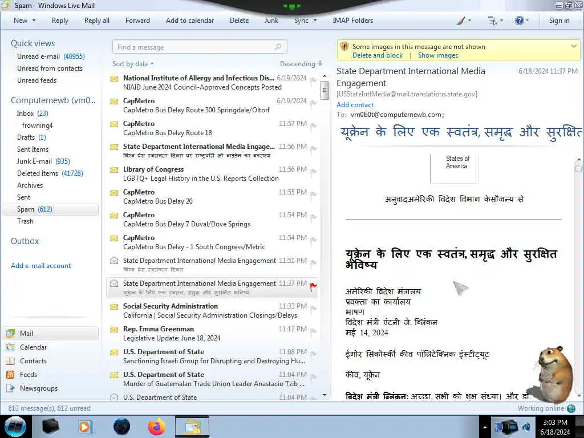Click Delete and block link
The image size is (584, 438).
[378, 55]
